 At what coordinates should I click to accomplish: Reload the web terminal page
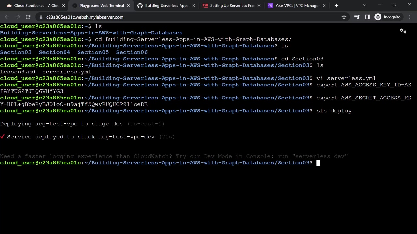(x=28, y=17)
